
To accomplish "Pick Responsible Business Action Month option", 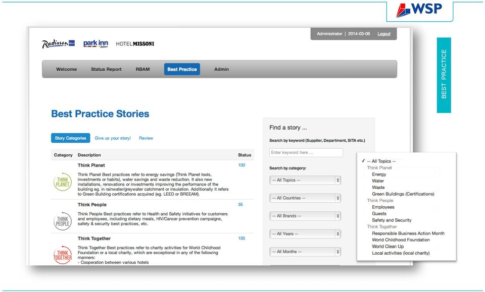I will pos(408,233).
